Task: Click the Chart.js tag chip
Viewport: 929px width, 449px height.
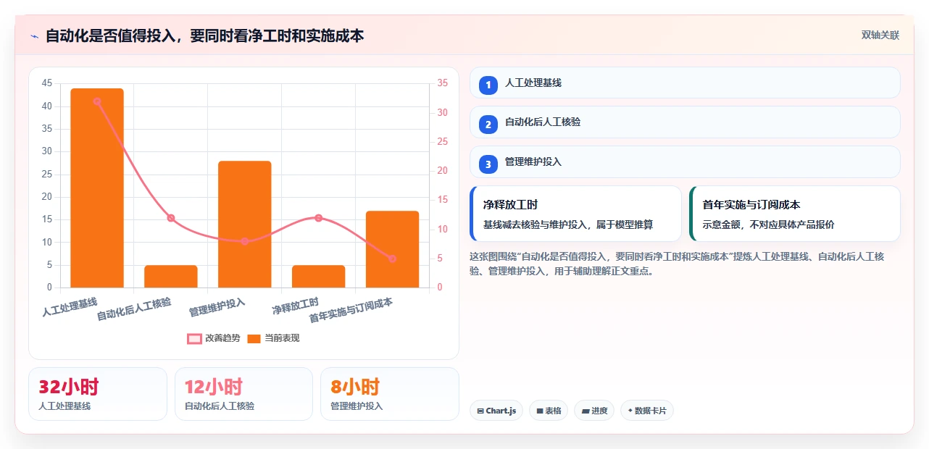Action: pyautogui.click(x=496, y=411)
